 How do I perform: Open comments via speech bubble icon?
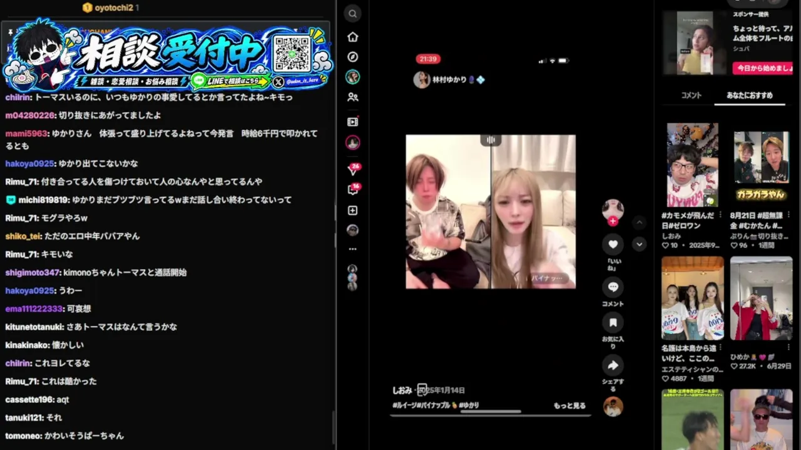pyautogui.click(x=613, y=287)
